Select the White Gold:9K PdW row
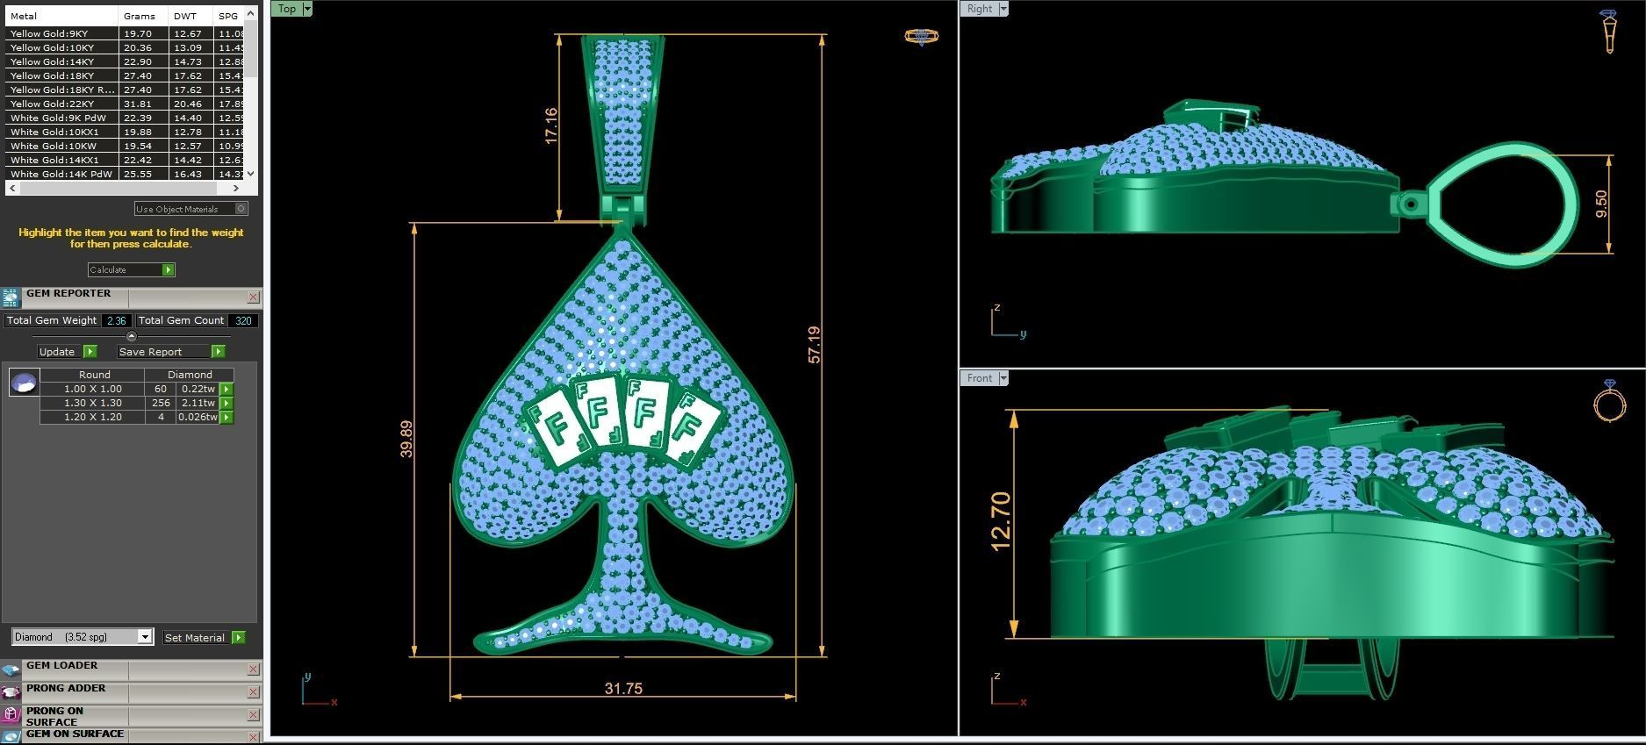This screenshot has height=745, width=1646. 125,118
